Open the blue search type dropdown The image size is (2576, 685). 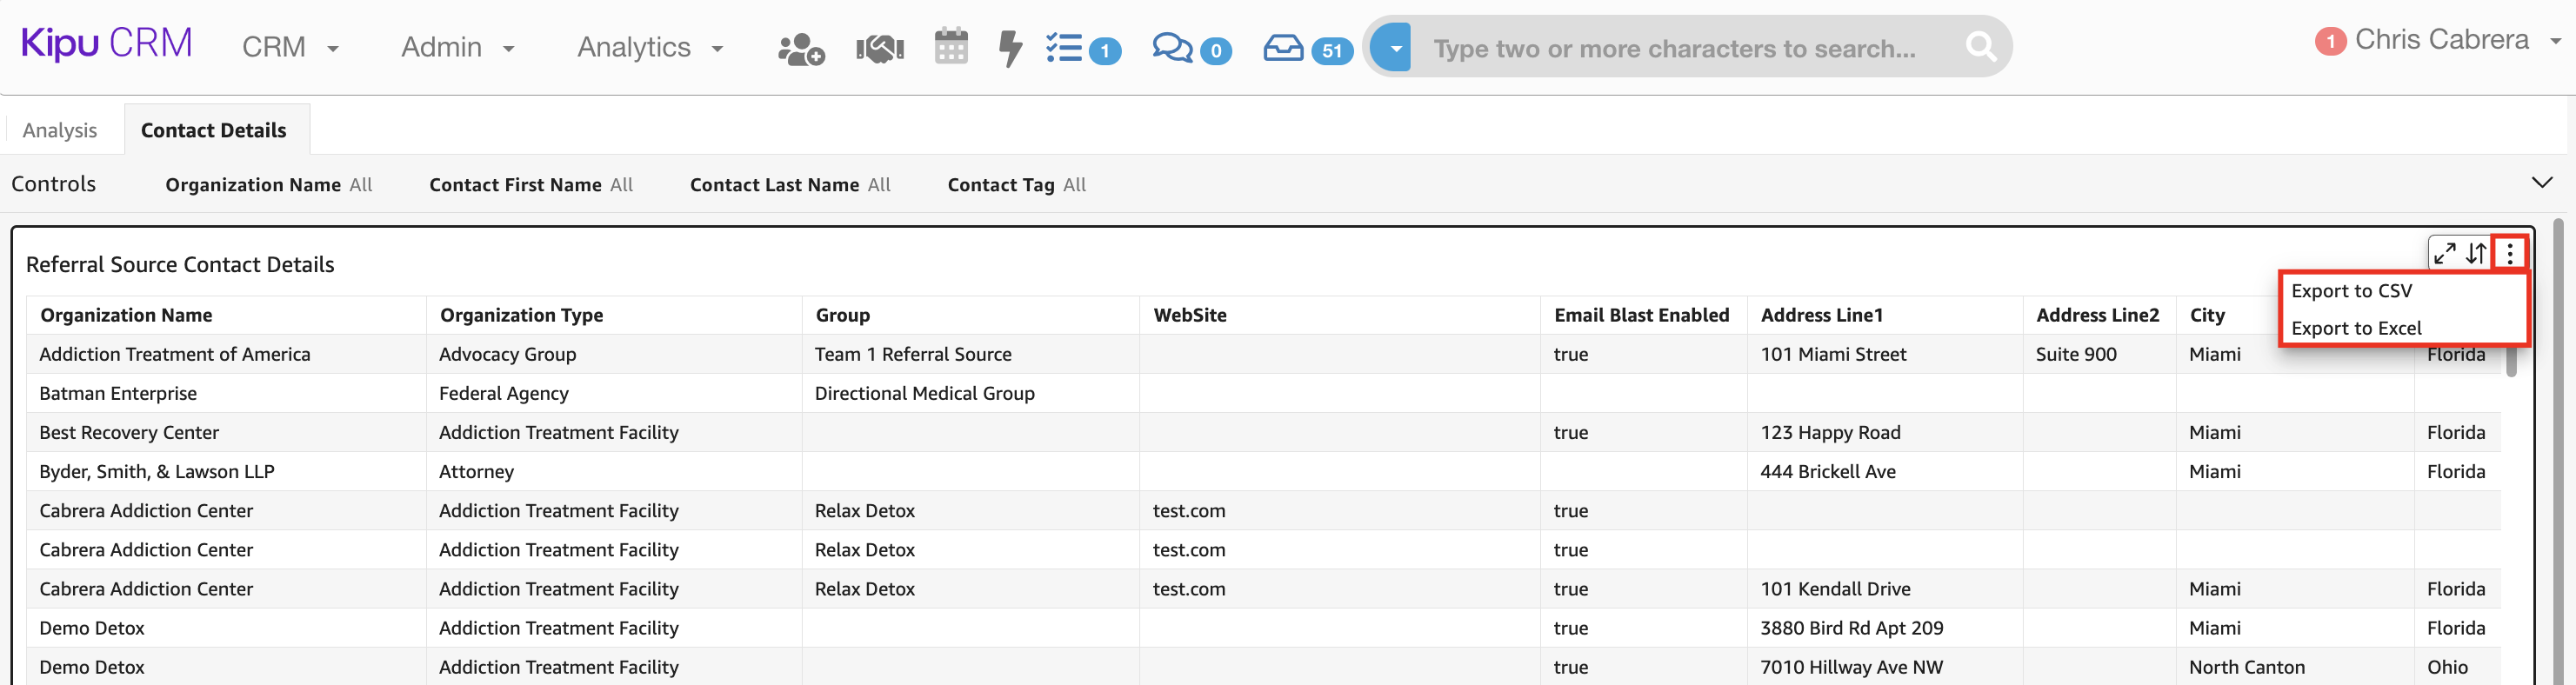pos(1393,47)
